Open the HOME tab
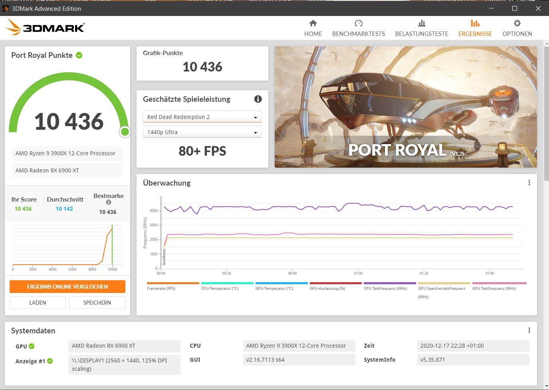This screenshot has width=549, height=390. click(x=313, y=28)
